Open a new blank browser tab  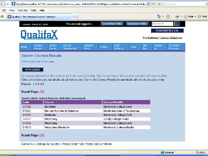coord(75,17)
